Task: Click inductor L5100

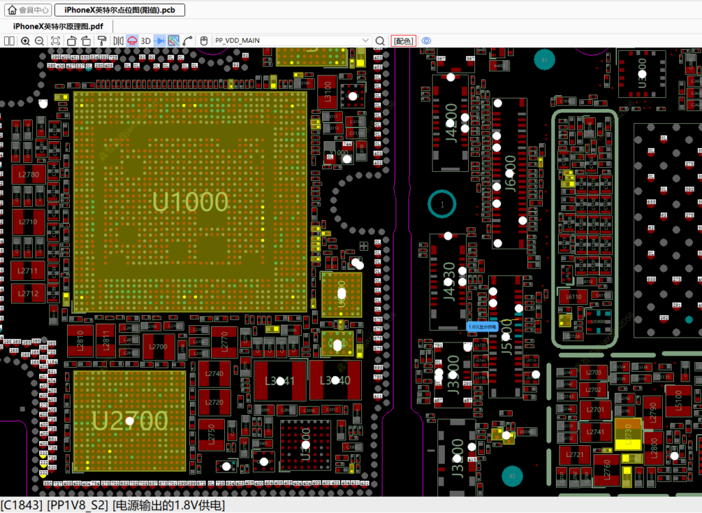Action: 678,401
